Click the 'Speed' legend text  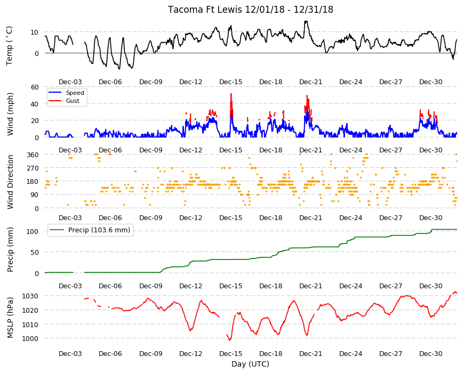point(75,93)
